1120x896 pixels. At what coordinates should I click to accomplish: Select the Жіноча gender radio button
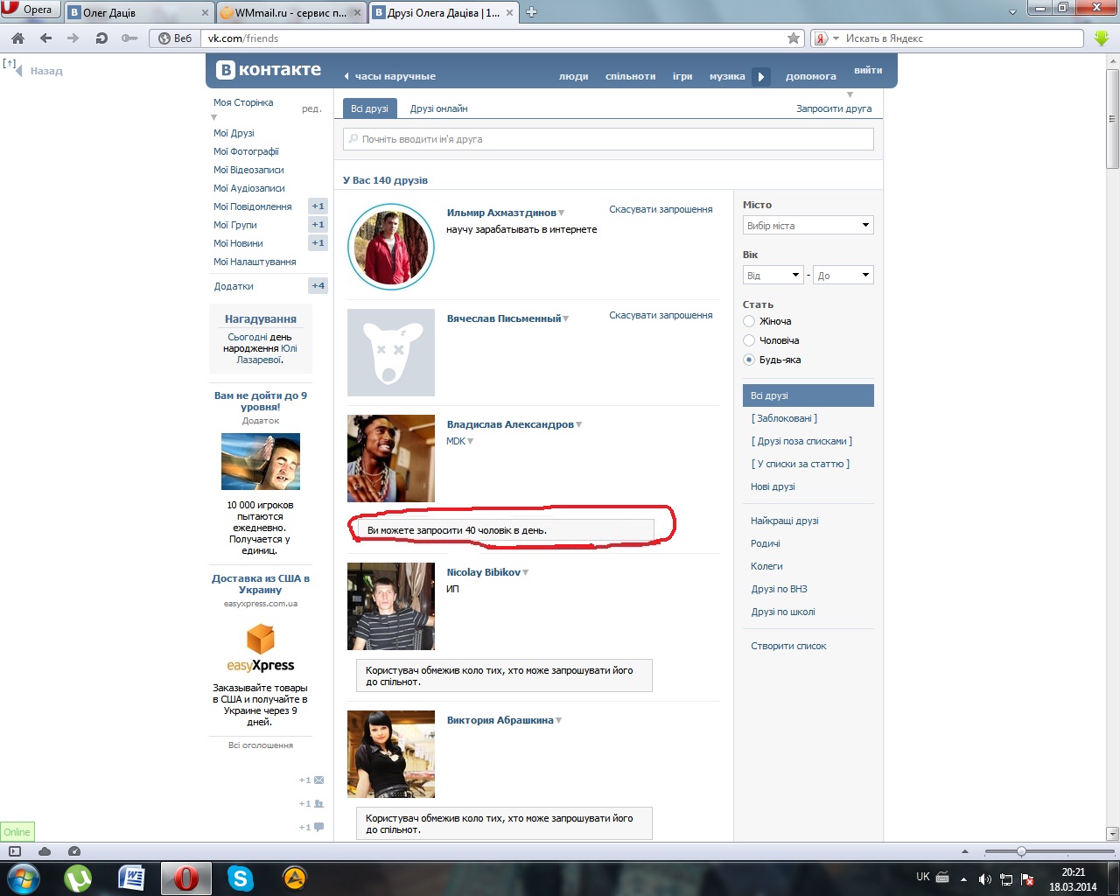[749, 321]
